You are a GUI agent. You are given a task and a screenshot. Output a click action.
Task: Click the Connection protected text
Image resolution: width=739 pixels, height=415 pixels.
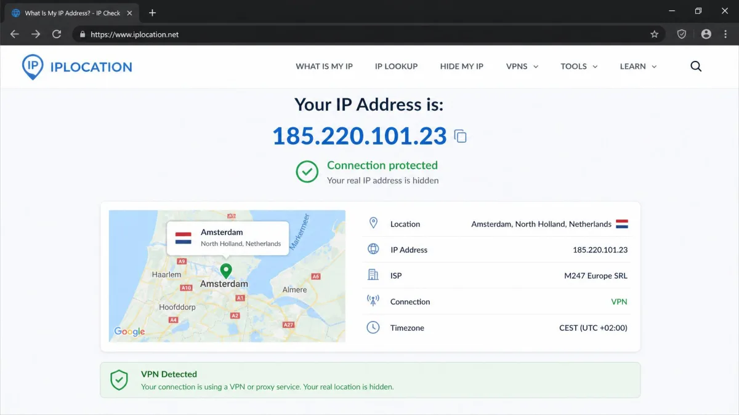pos(382,165)
